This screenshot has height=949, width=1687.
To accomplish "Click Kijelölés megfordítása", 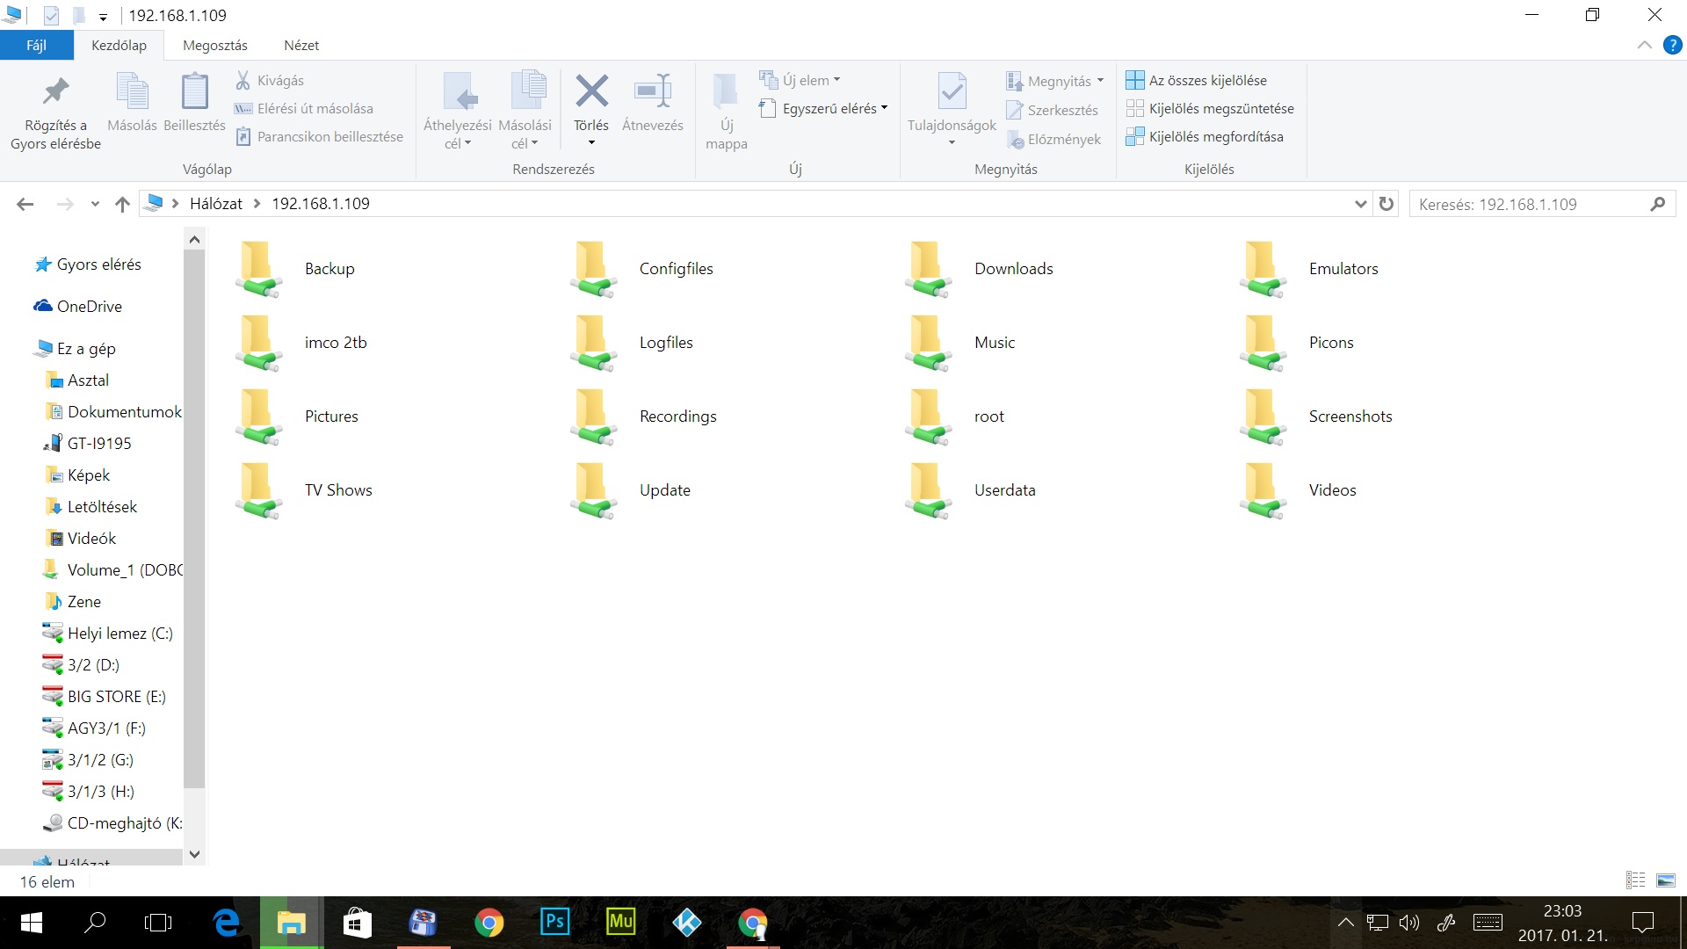I will 1205,136.
